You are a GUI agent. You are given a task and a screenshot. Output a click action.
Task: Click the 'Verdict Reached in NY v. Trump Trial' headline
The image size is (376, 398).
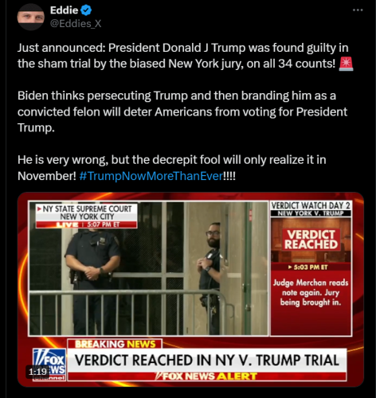point(207,361)
